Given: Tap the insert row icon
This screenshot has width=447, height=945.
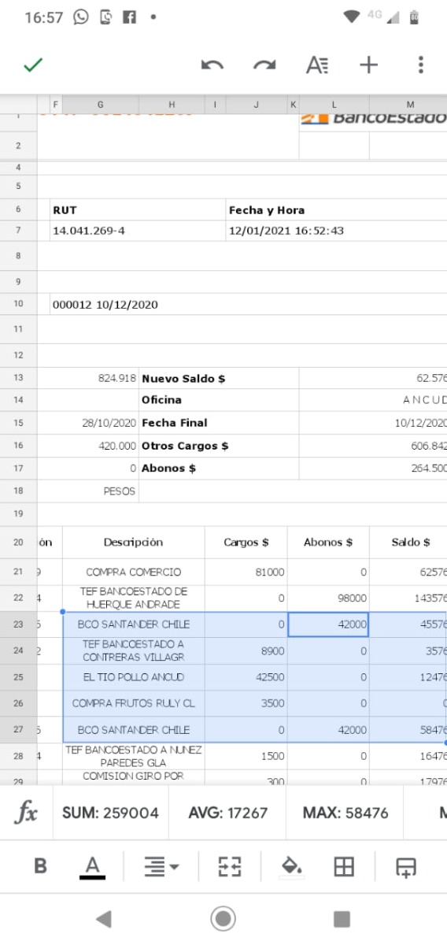Looking at the screenshot, I should point(406,867).
